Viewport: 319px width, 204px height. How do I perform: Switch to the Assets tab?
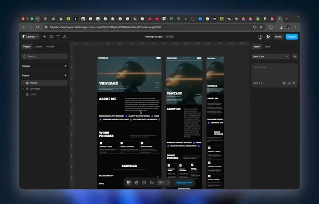click(50, 47)
